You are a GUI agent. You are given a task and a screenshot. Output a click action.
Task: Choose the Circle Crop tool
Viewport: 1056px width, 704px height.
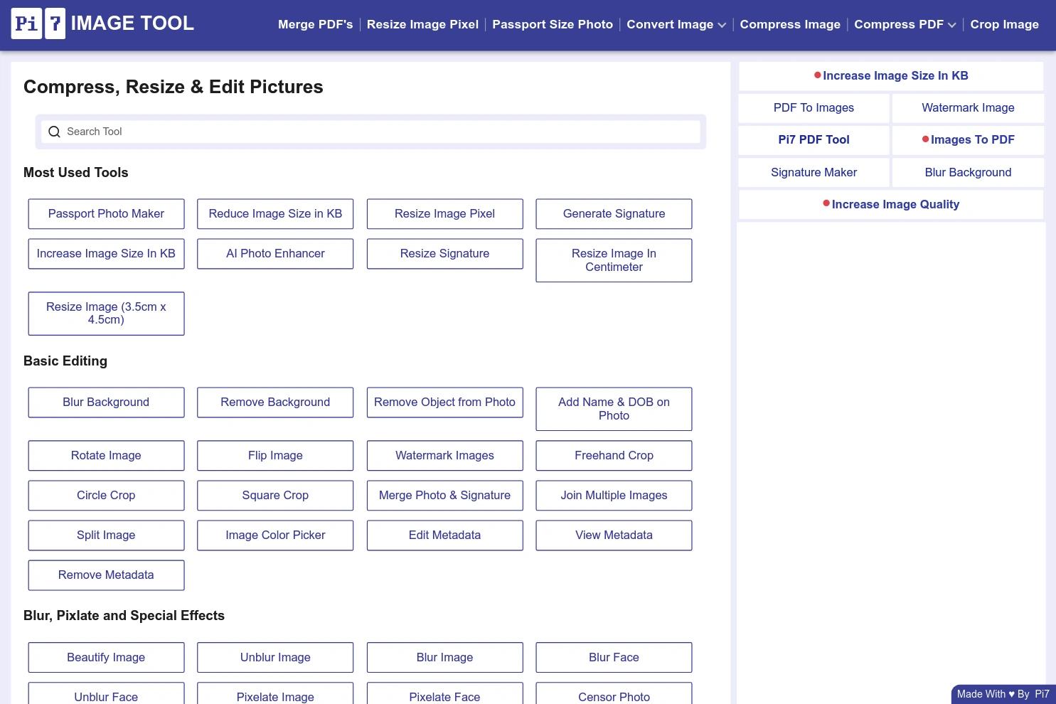106,495
